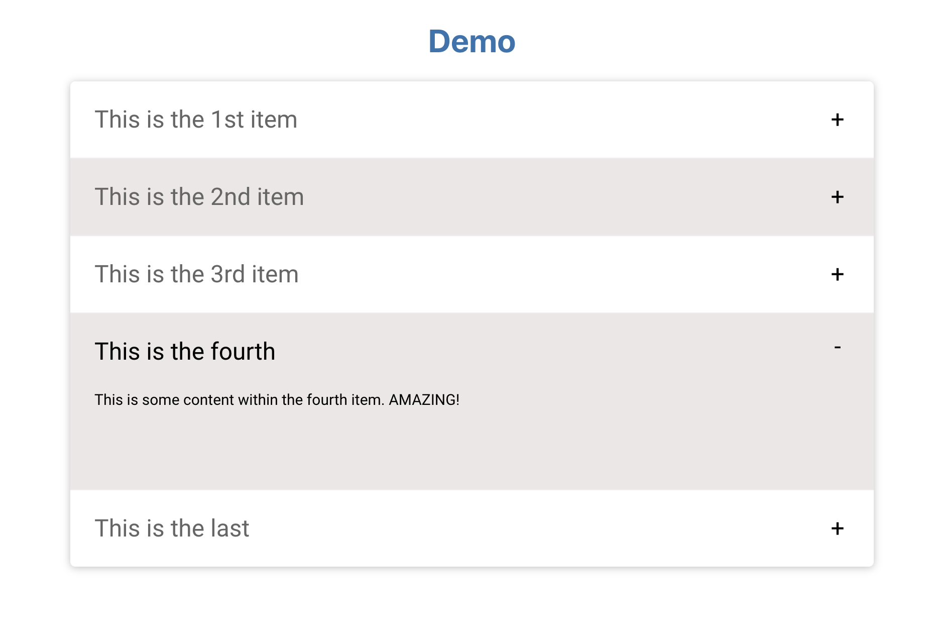Click the "This is the 2nd item" title
The image size is (938, 644).
[x=199, y=197]
